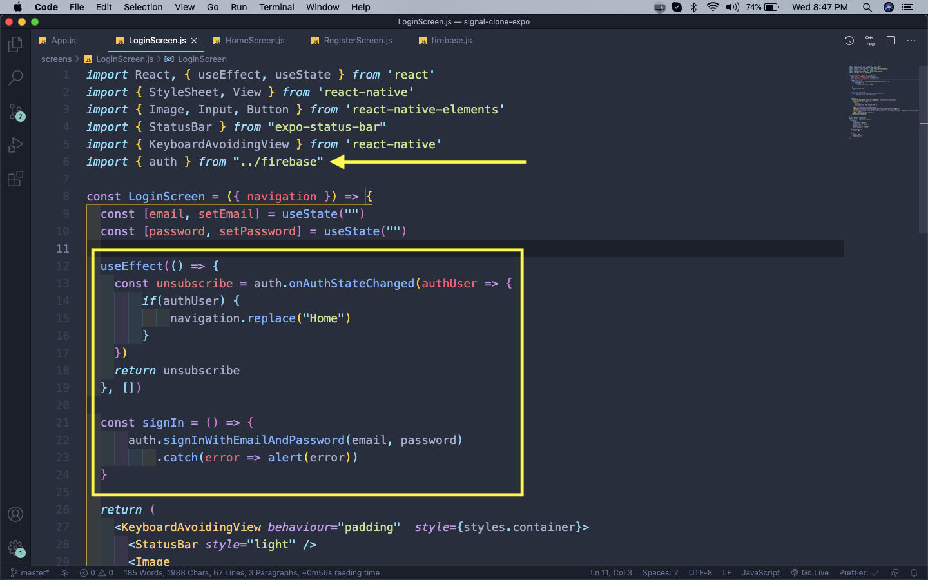Open the File menu
This screenshot has width=928, height=580.
[x=77, y=7]
